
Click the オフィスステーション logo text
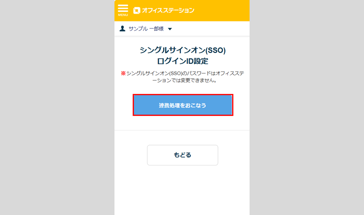coord(168,10)
